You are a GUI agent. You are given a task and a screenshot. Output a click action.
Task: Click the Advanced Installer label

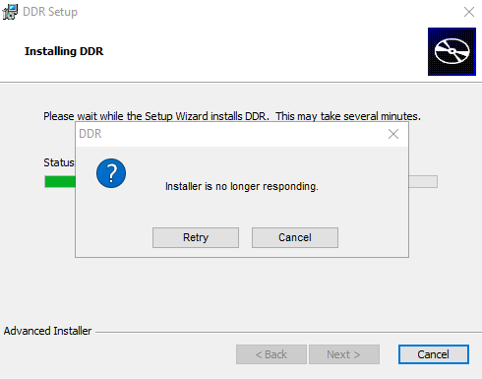point(47,331)
